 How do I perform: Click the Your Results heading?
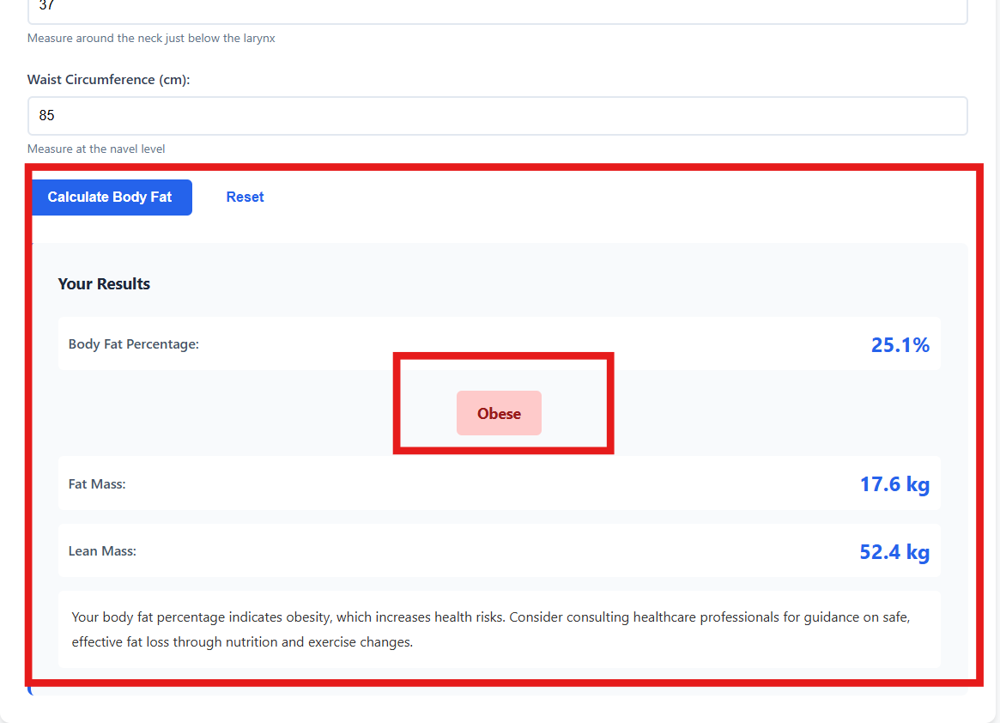pyautogui.click(x=104, y=284)
